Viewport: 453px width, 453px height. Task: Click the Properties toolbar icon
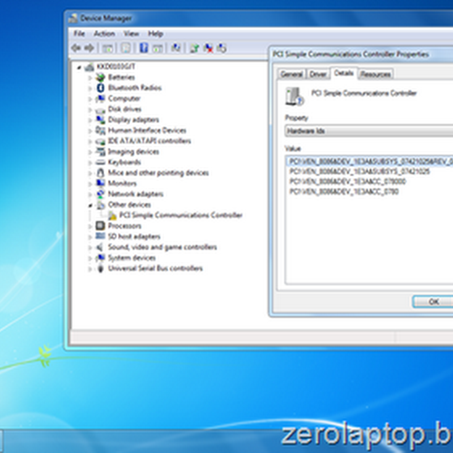tap(126, 48)
